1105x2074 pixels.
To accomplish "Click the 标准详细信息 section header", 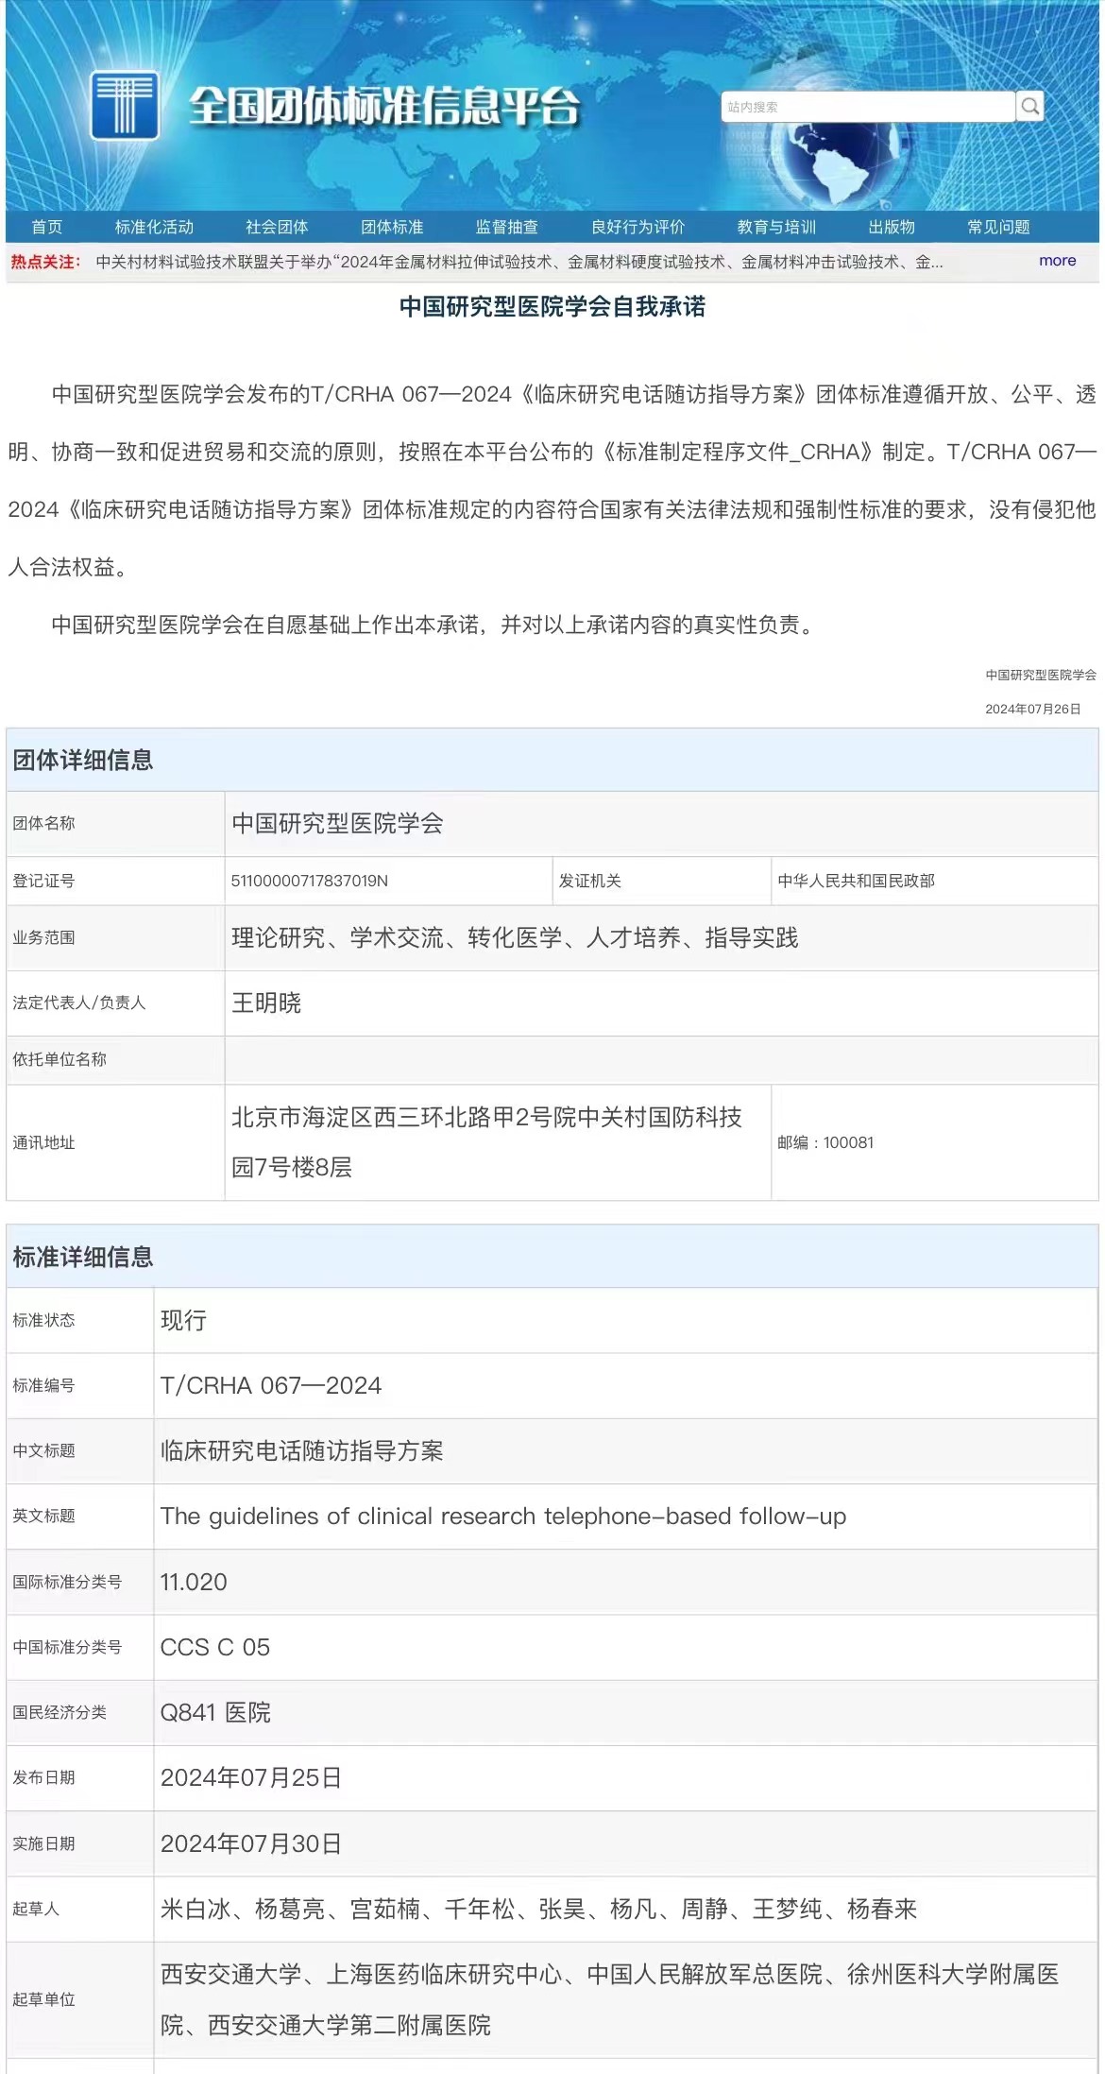I will 83,1257.
